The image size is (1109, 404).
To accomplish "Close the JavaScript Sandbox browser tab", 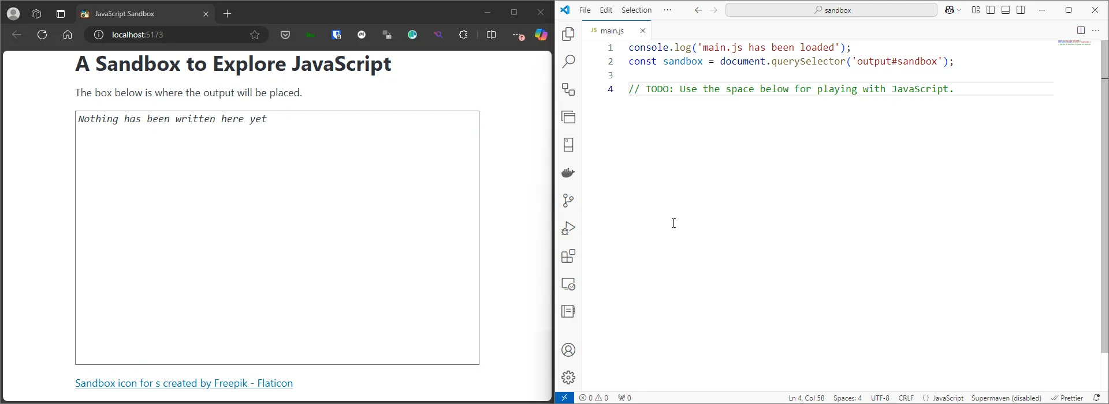I will point(206,14).
